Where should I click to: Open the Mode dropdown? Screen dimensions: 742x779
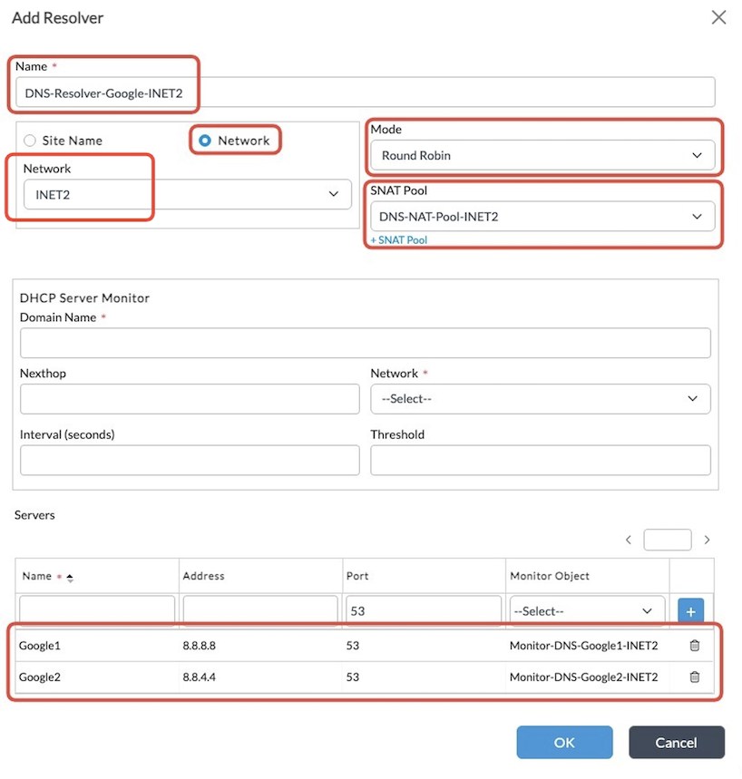[x=542, y=155]
